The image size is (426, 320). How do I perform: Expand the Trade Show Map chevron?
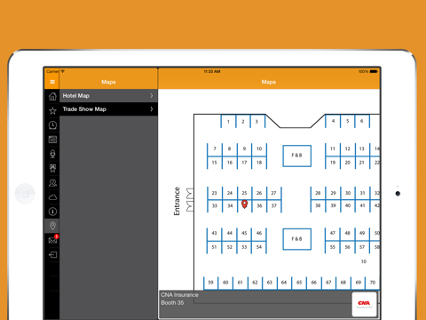pos(152,109)
